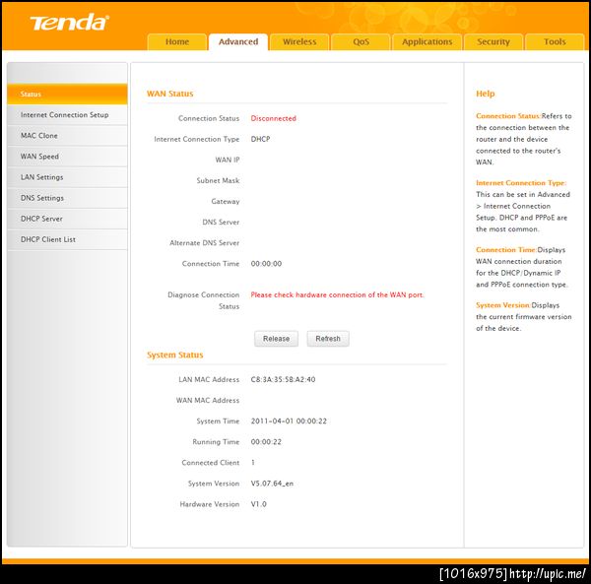This screenshot has width=591, height=584.
Task: Click the Gateway label
Action: (x=226, y=202)
